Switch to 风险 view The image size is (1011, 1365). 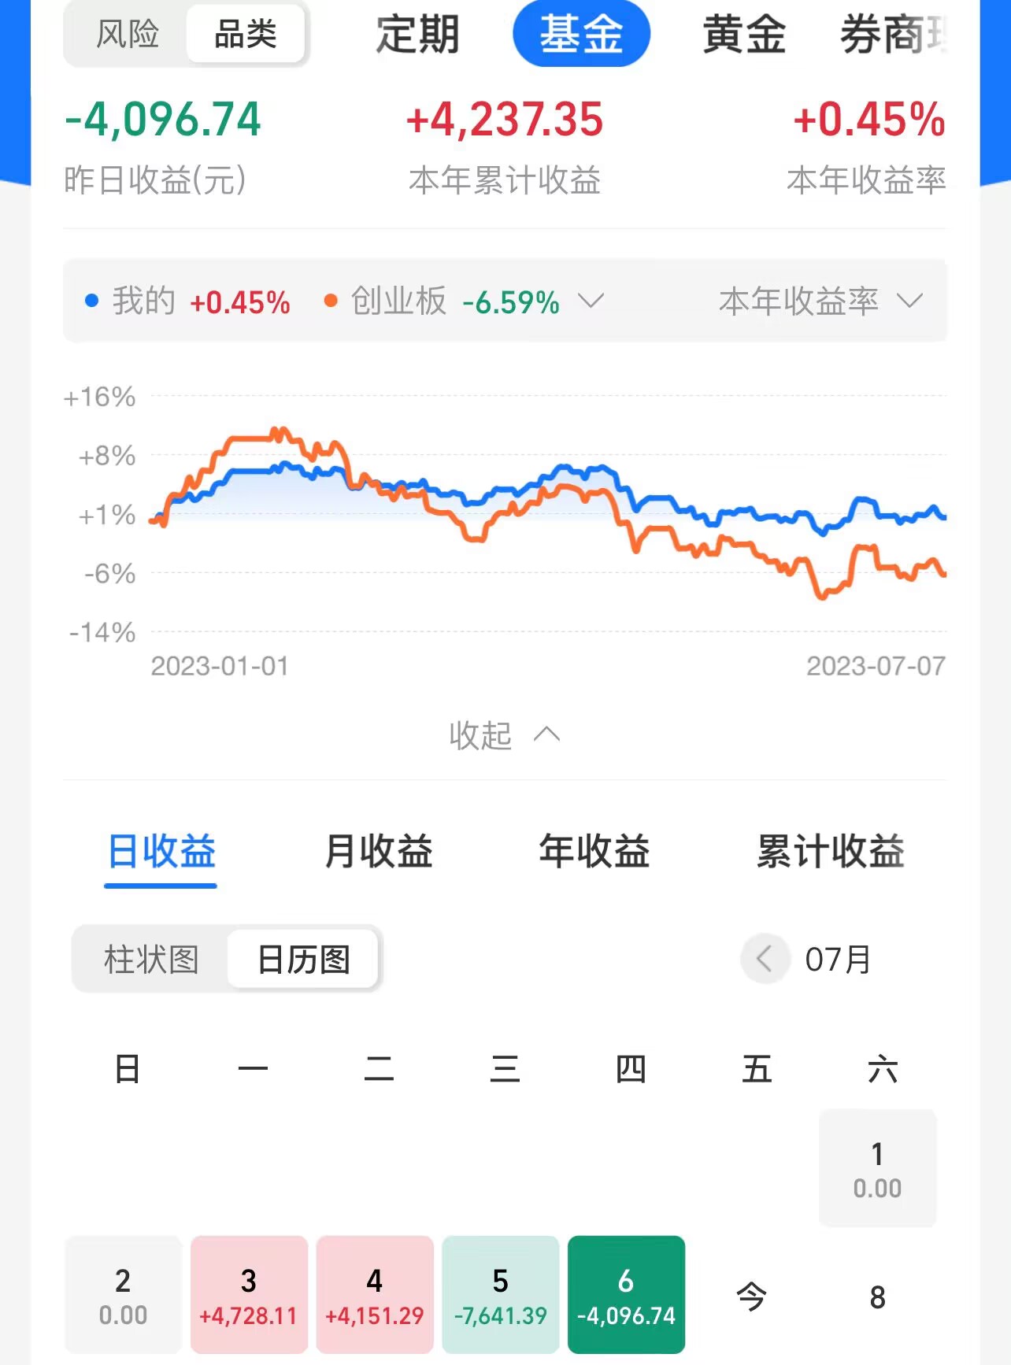pyautogui.click(x=128, y=34)
